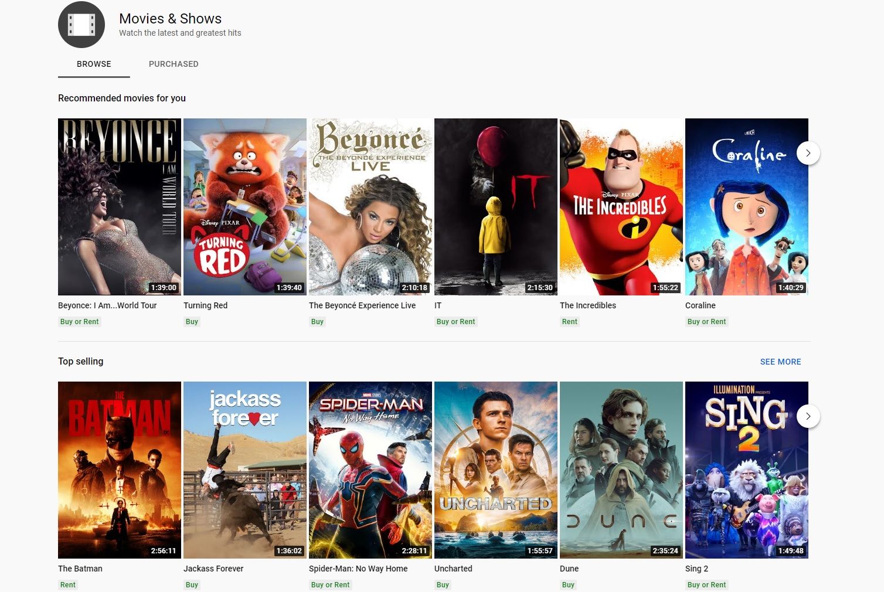Click Buy or Rent under Coraline
This screenshot has height=592, width=884.
pos(707,322)
